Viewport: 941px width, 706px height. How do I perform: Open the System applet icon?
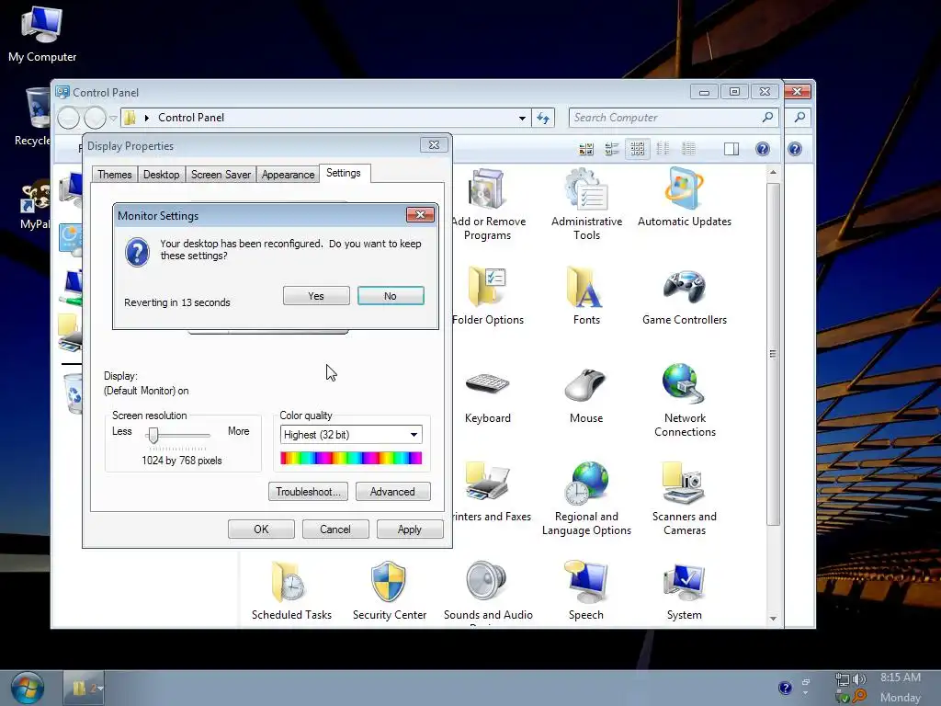click(684, 591)
